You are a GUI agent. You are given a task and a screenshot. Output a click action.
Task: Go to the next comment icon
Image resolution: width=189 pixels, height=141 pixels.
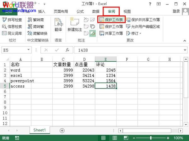point(86,33)
